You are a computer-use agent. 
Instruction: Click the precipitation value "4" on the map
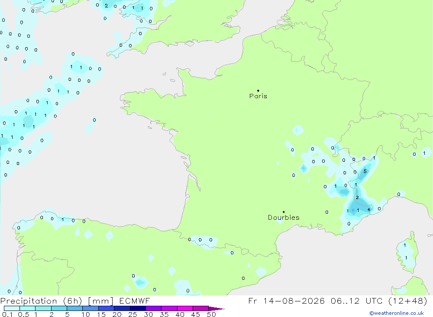click(x=368, y=210)
